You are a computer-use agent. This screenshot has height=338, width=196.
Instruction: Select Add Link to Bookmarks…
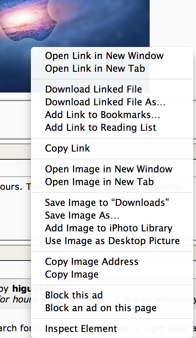pos(112,115)
